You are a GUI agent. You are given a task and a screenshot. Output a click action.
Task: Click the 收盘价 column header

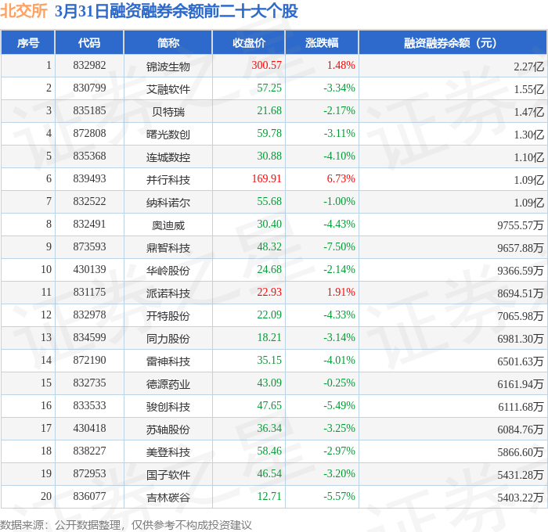tap(249, 42)
